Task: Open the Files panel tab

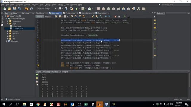Action: (15, 13)
